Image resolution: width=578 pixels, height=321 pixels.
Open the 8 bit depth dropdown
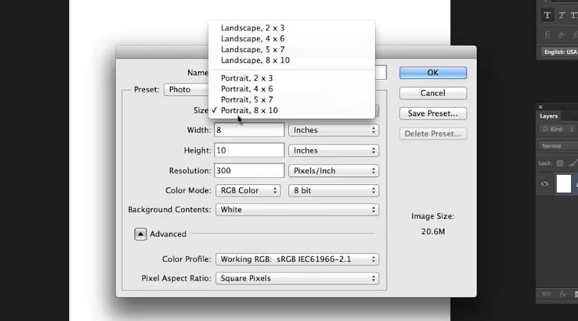pos(334,190)
